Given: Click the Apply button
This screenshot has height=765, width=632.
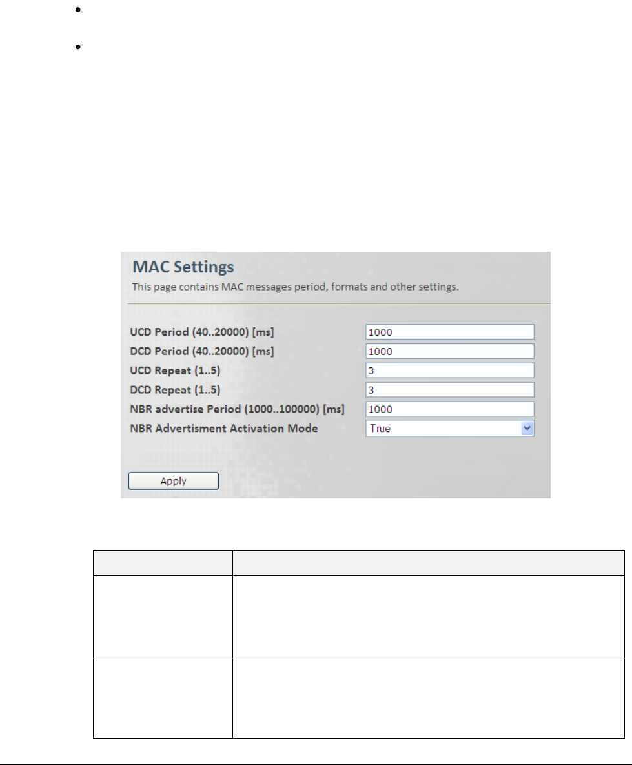Looking at the screenshot, I should coord(173,480).
